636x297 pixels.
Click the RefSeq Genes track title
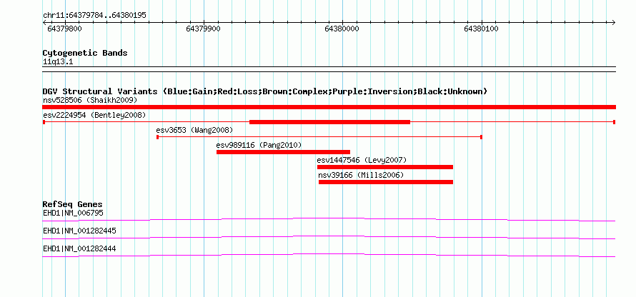[x=73, y=204]
